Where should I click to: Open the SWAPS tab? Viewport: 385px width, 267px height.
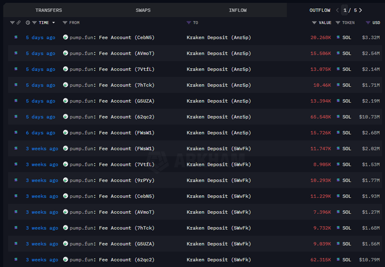143,10
